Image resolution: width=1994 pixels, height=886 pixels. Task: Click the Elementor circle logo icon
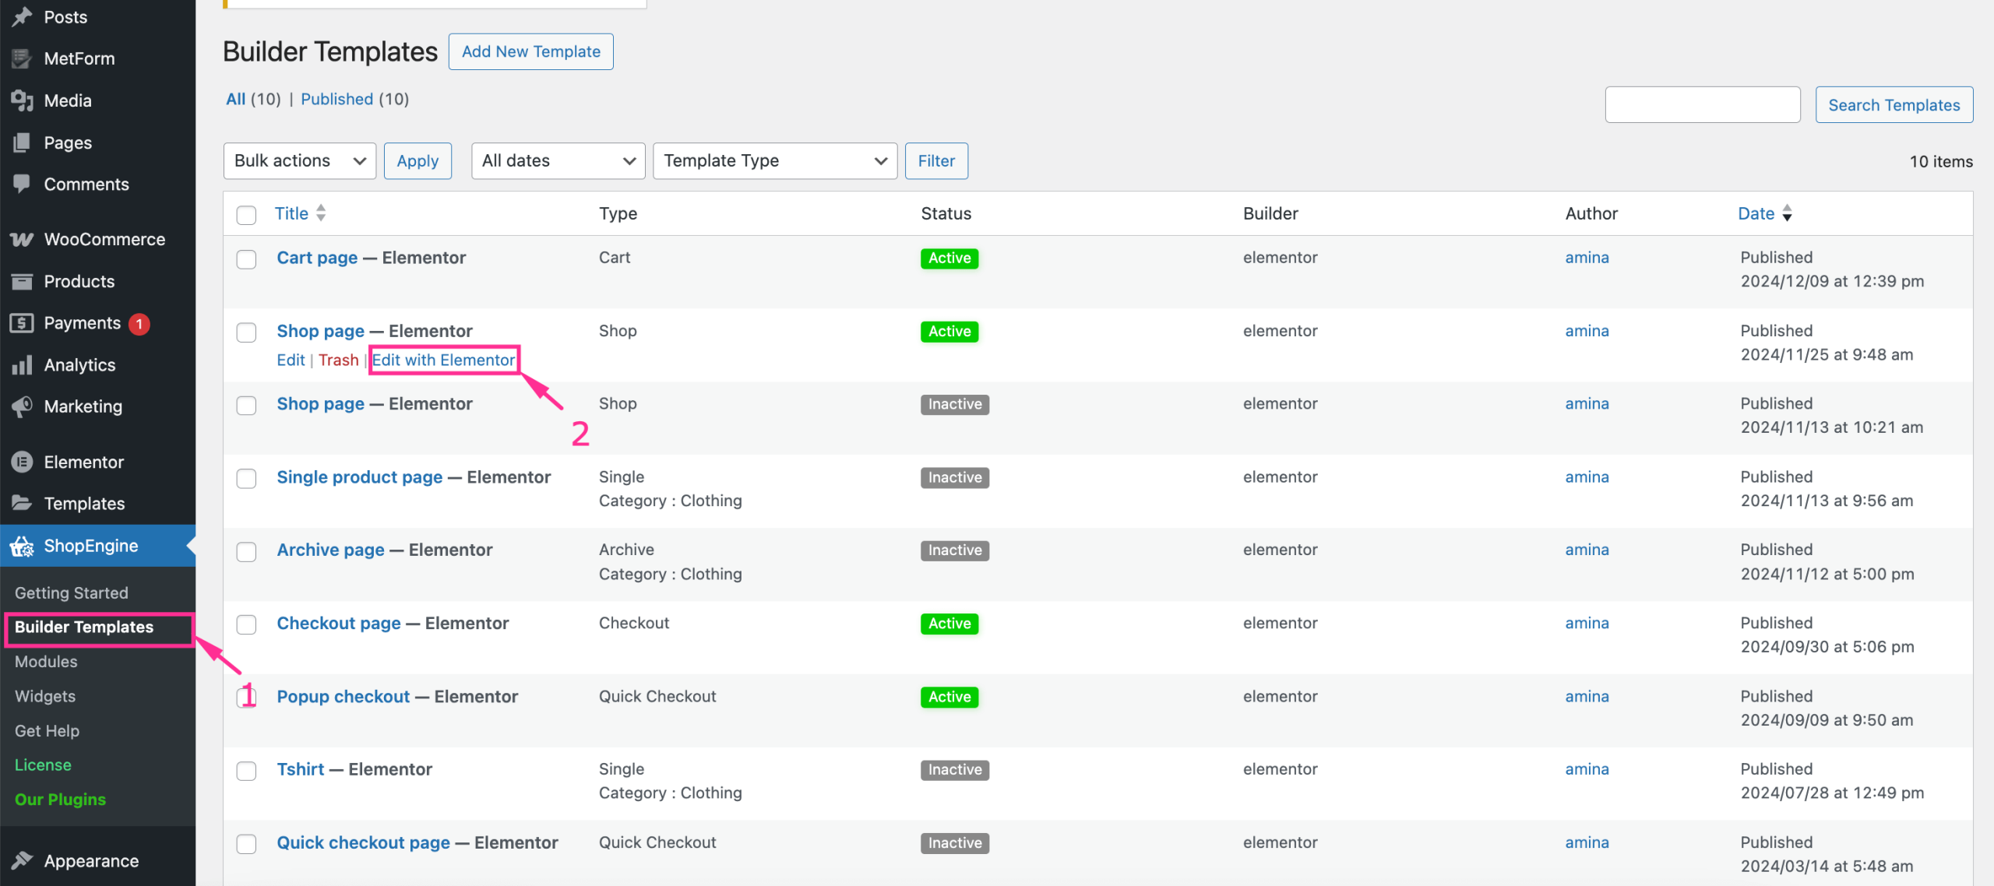click(x=22, y=462)
